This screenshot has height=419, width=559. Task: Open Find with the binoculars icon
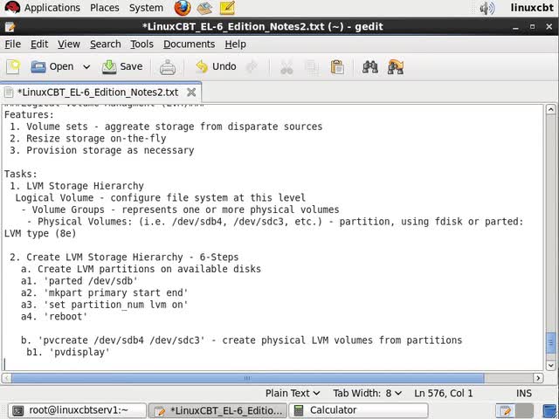(x=370, y=66)
